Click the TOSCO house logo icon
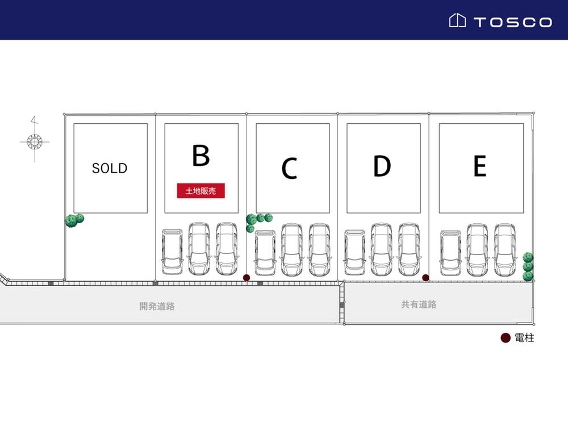This screenshot has width=568, height=426. (457, 21)
